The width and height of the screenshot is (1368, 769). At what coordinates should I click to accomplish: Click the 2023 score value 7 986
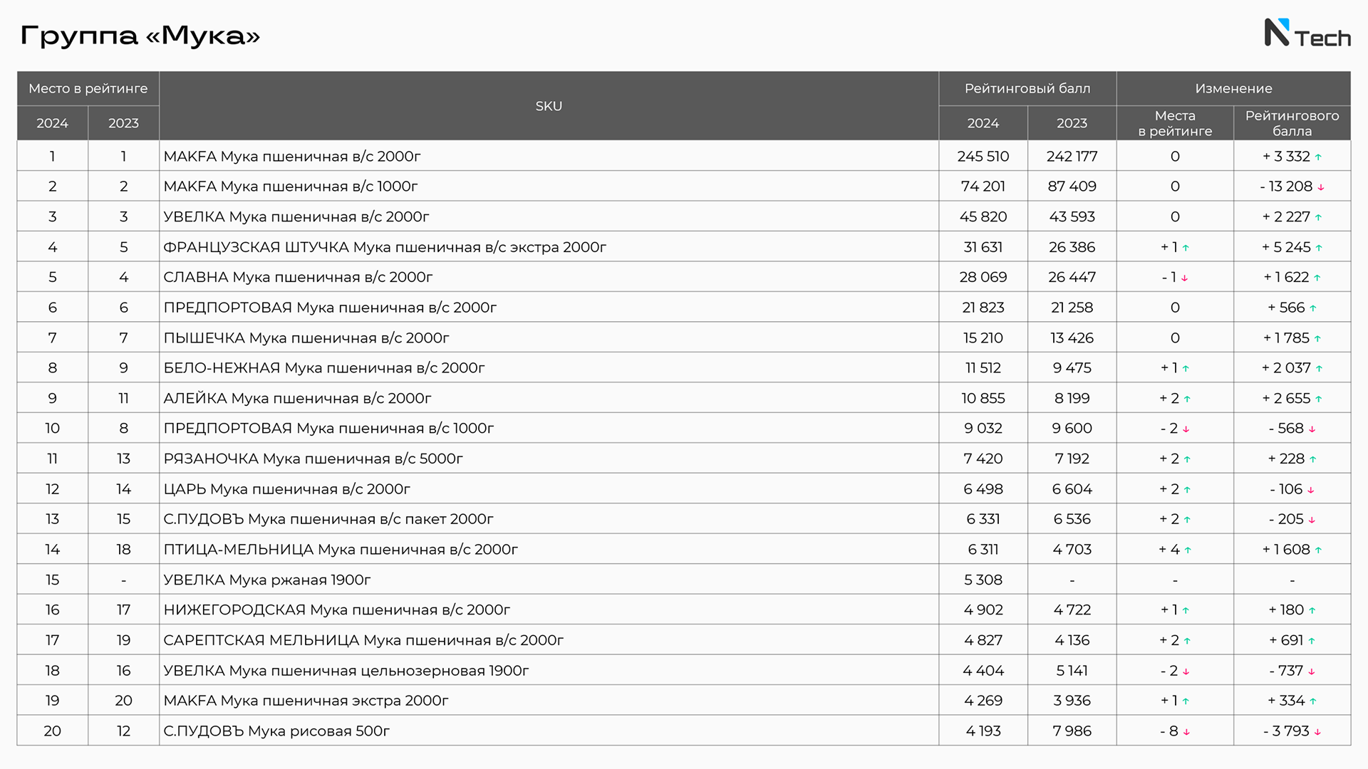(x=1072, y=731)
